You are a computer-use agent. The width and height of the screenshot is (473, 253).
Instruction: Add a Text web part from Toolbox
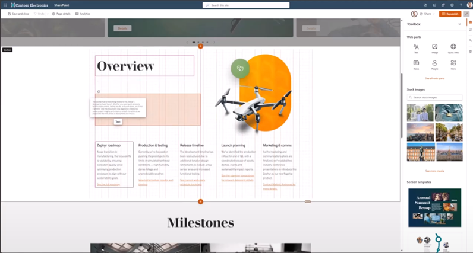(416, 48)
